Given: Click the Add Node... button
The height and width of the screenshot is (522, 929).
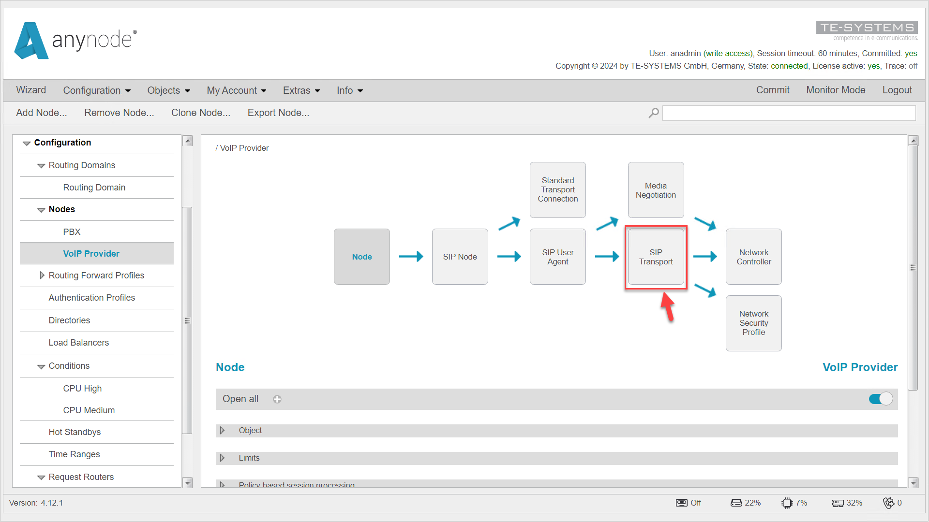Looking at the screenshot, I should click(41, 113).
